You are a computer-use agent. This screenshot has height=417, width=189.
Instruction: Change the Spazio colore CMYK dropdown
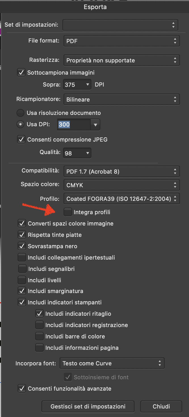(x=122, y=185)
